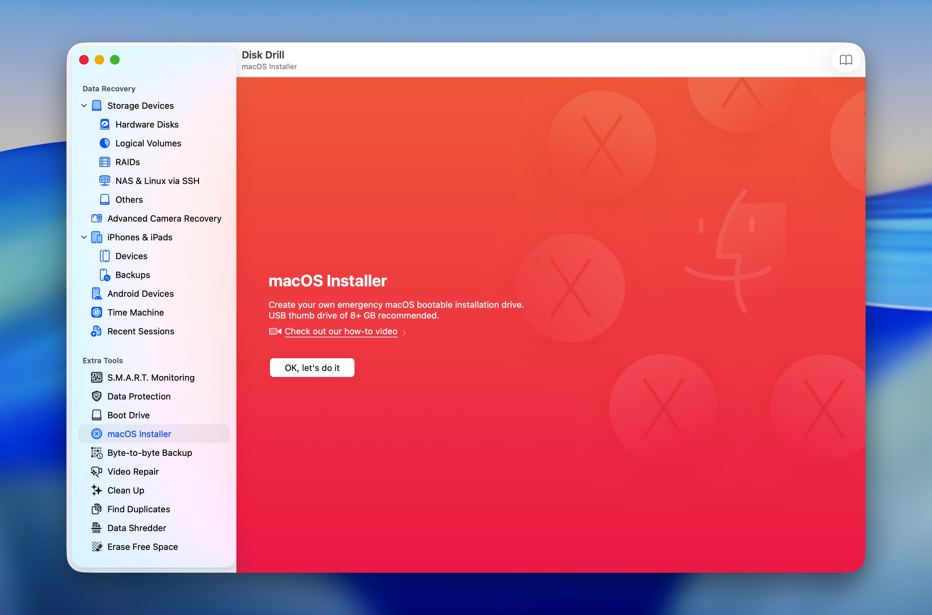Viewport: 932px width, 615px height.
Task: Click the macOS Installer sidebar label
Action: point(139,434)
